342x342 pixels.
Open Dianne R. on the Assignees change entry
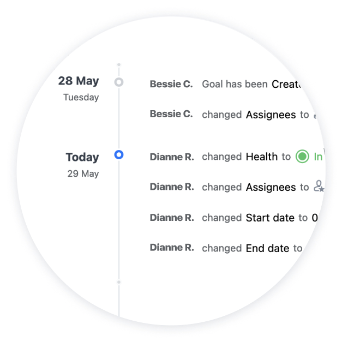coord(172,187)
